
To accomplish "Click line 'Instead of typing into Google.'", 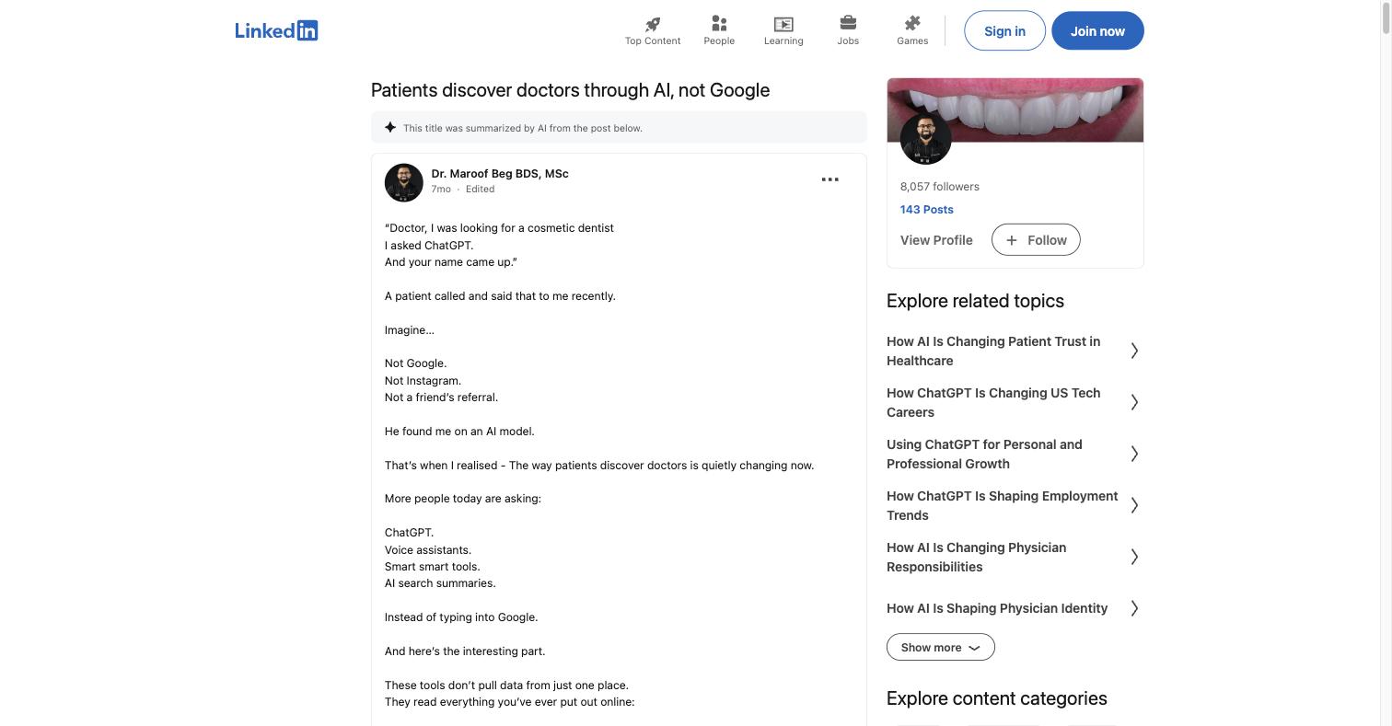I will pyautogui.click(x=461, y=617).
